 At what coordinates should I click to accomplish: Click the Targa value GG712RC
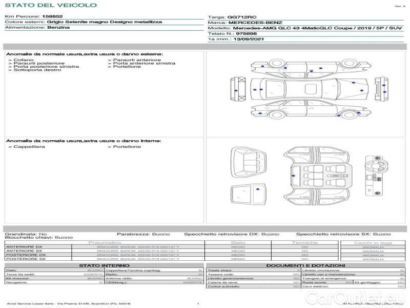tap(241, 17)
